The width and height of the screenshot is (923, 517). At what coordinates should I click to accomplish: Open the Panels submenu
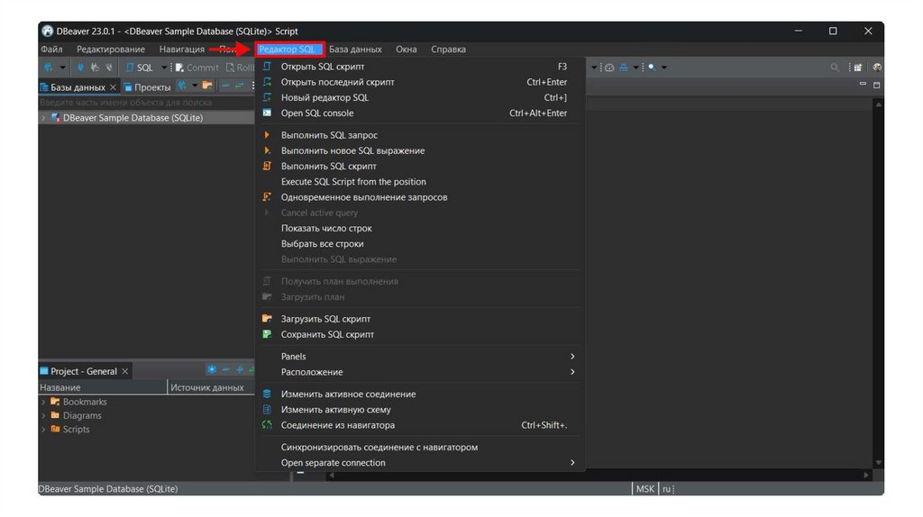pyautogui.click(x=420, y=357)
